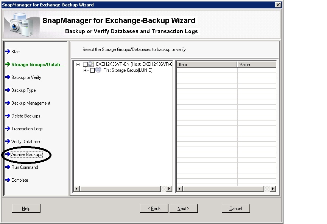Click the camera and server wizard logo
The width and height of the screenshot is (327, 224).
click(x=22, y=25)
